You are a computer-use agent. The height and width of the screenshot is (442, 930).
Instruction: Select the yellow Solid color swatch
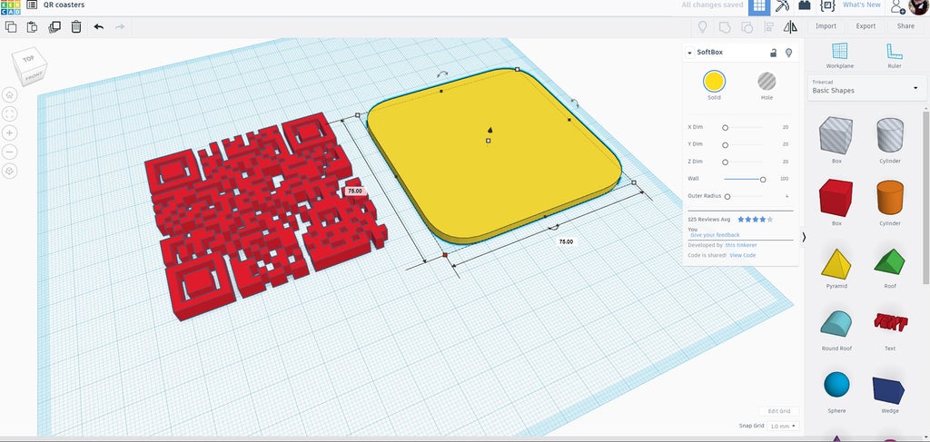coord(714,81)
